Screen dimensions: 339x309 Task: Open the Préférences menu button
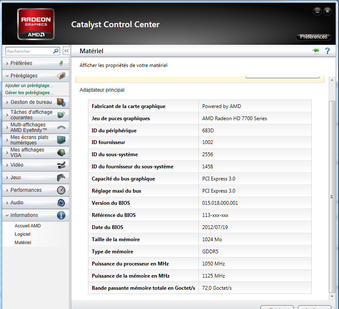point(313,37)
